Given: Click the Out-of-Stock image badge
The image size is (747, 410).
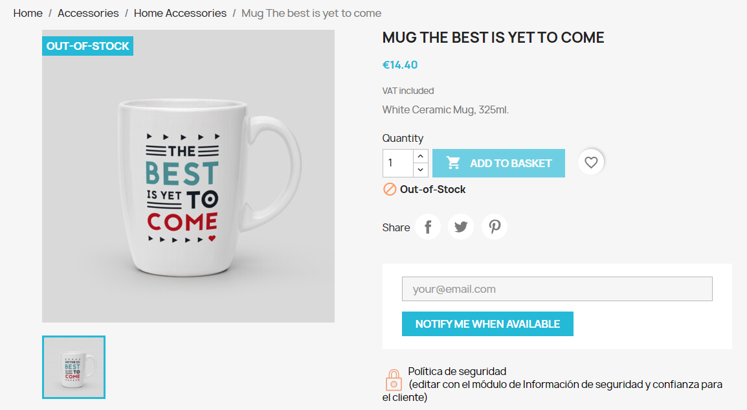Looking at the screenshot, I should coord(88,46).
